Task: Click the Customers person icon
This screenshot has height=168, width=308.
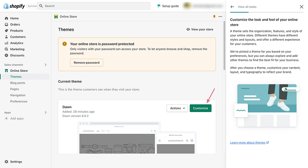Action: tap(7, 37)
